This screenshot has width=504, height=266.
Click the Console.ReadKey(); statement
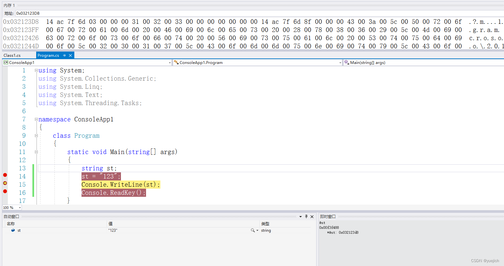113,193
